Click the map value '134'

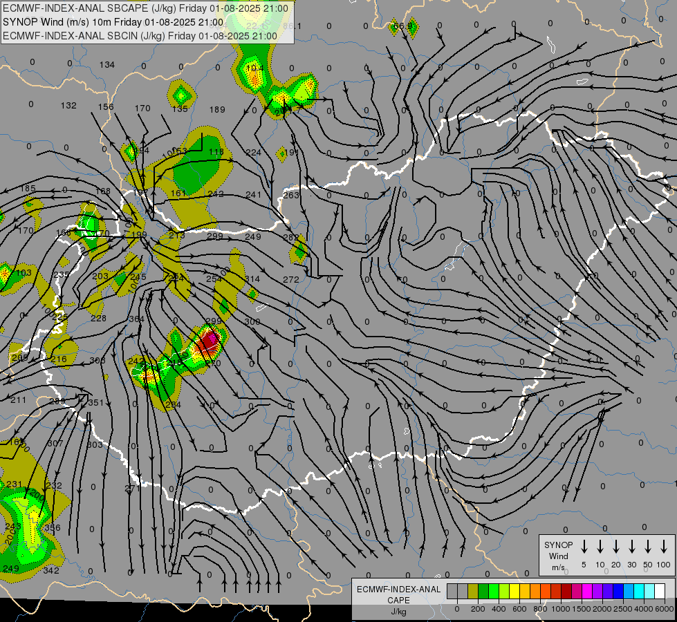(x=107, y=65)
